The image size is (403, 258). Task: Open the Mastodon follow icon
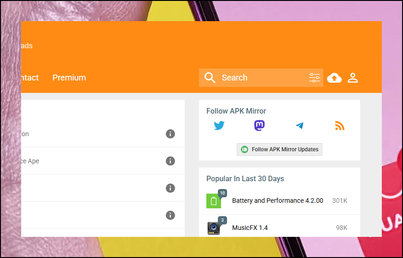pos(259,126)
